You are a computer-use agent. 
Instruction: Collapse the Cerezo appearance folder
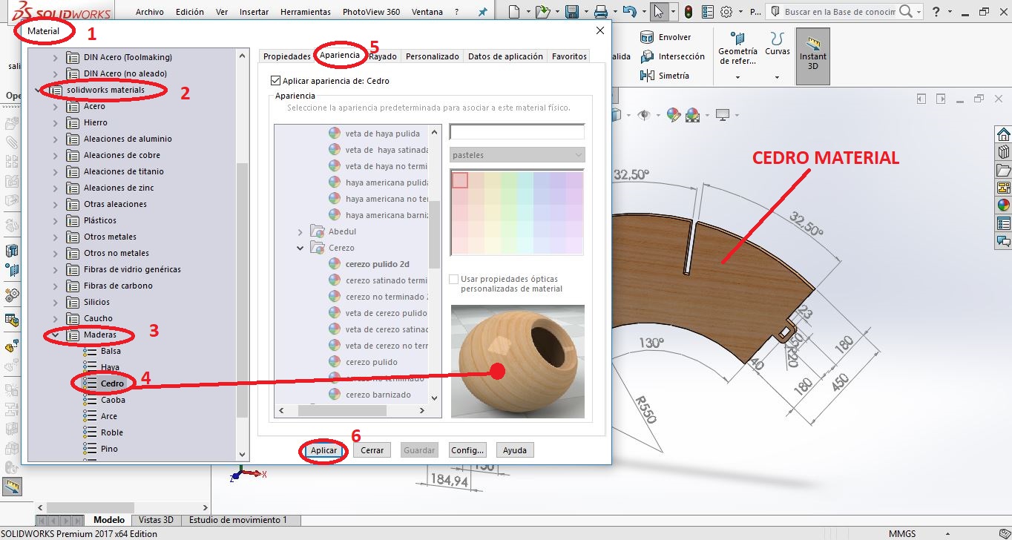(x=300, y=248)
